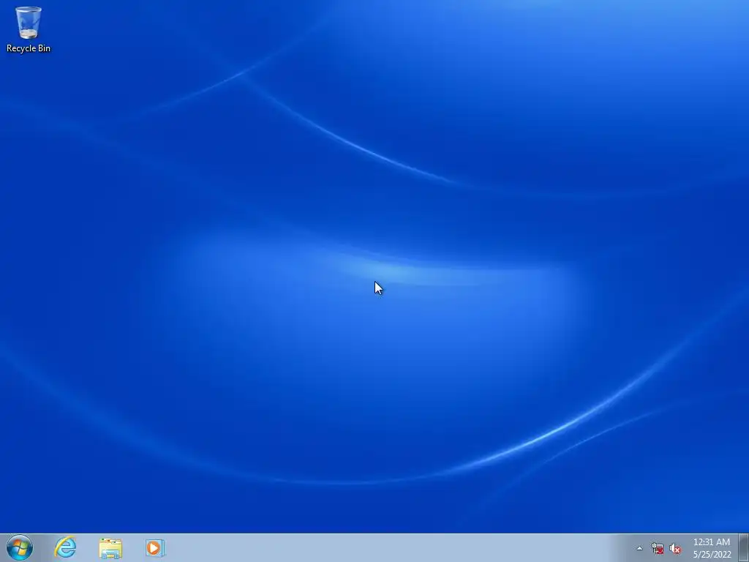Open Windows Explorer from the taskbar
The image size is (749, 562).
tap(110, 548)
